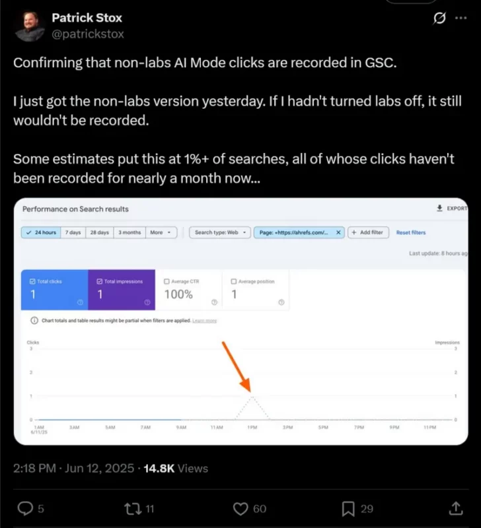Click the Export download icon
The height and width of the screenshot is (528, 481).
pos(439,208)
